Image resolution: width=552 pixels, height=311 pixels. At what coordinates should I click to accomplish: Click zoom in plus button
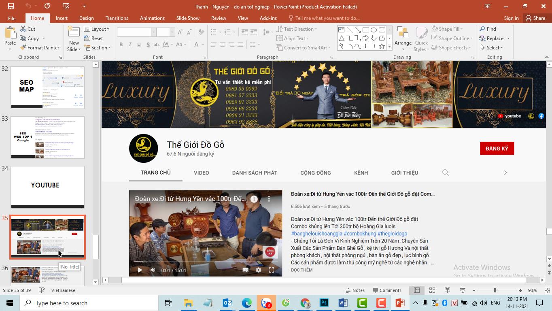[x=520, y=290]
